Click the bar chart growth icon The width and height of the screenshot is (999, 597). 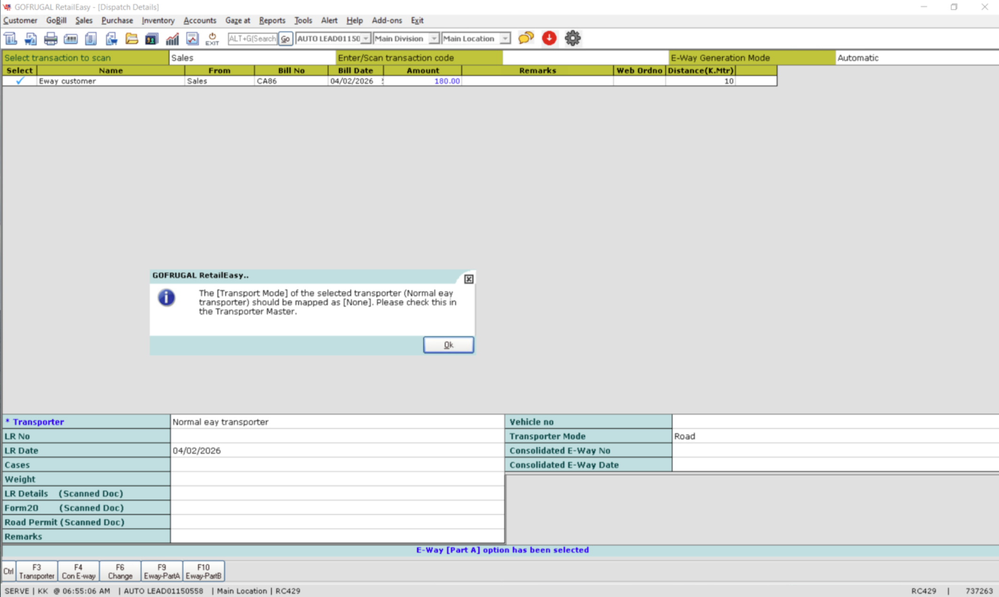(x=172, y=39)
